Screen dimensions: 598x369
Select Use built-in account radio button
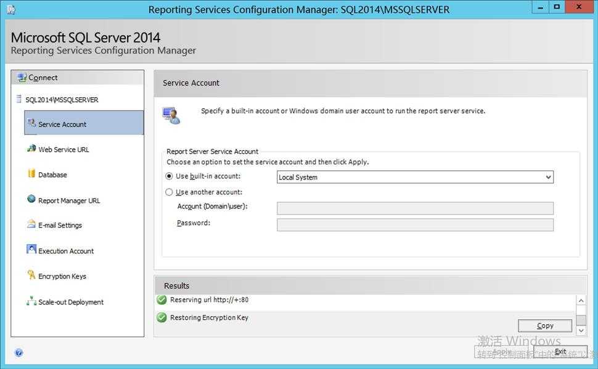169,176
